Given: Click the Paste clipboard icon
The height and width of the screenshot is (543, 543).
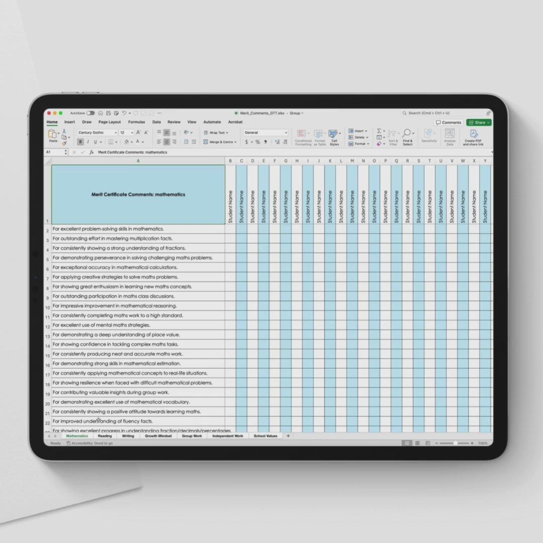Looking at the screenshot, I should click(x=52, y=134).
